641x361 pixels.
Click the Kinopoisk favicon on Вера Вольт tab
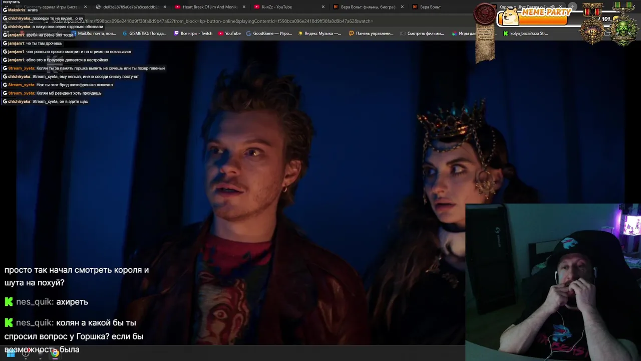pyautogui.click(x=415, y=7)
